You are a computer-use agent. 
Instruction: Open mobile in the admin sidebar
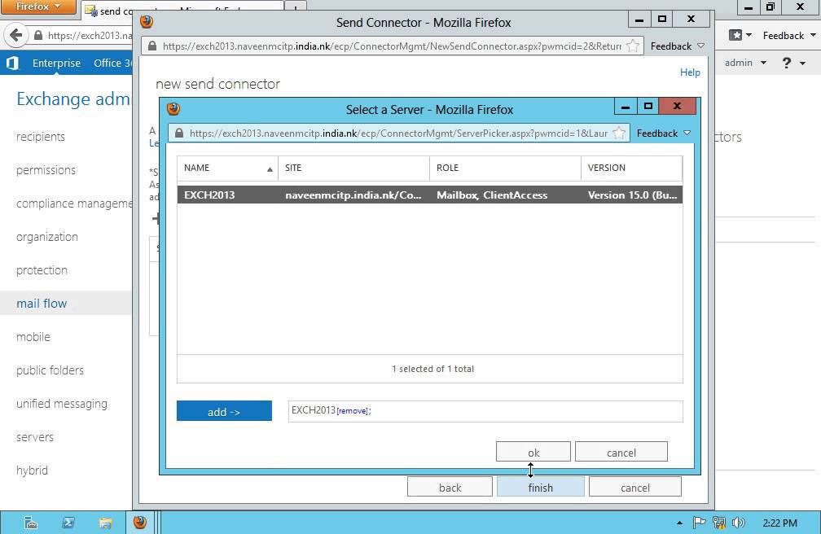(x=33, y=337)
